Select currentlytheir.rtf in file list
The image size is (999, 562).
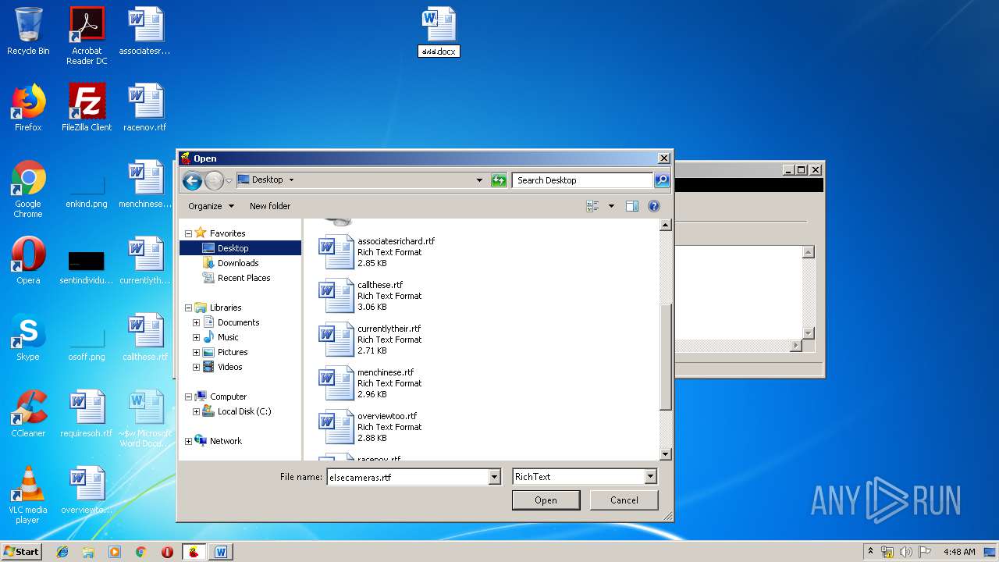coord(370,340)
